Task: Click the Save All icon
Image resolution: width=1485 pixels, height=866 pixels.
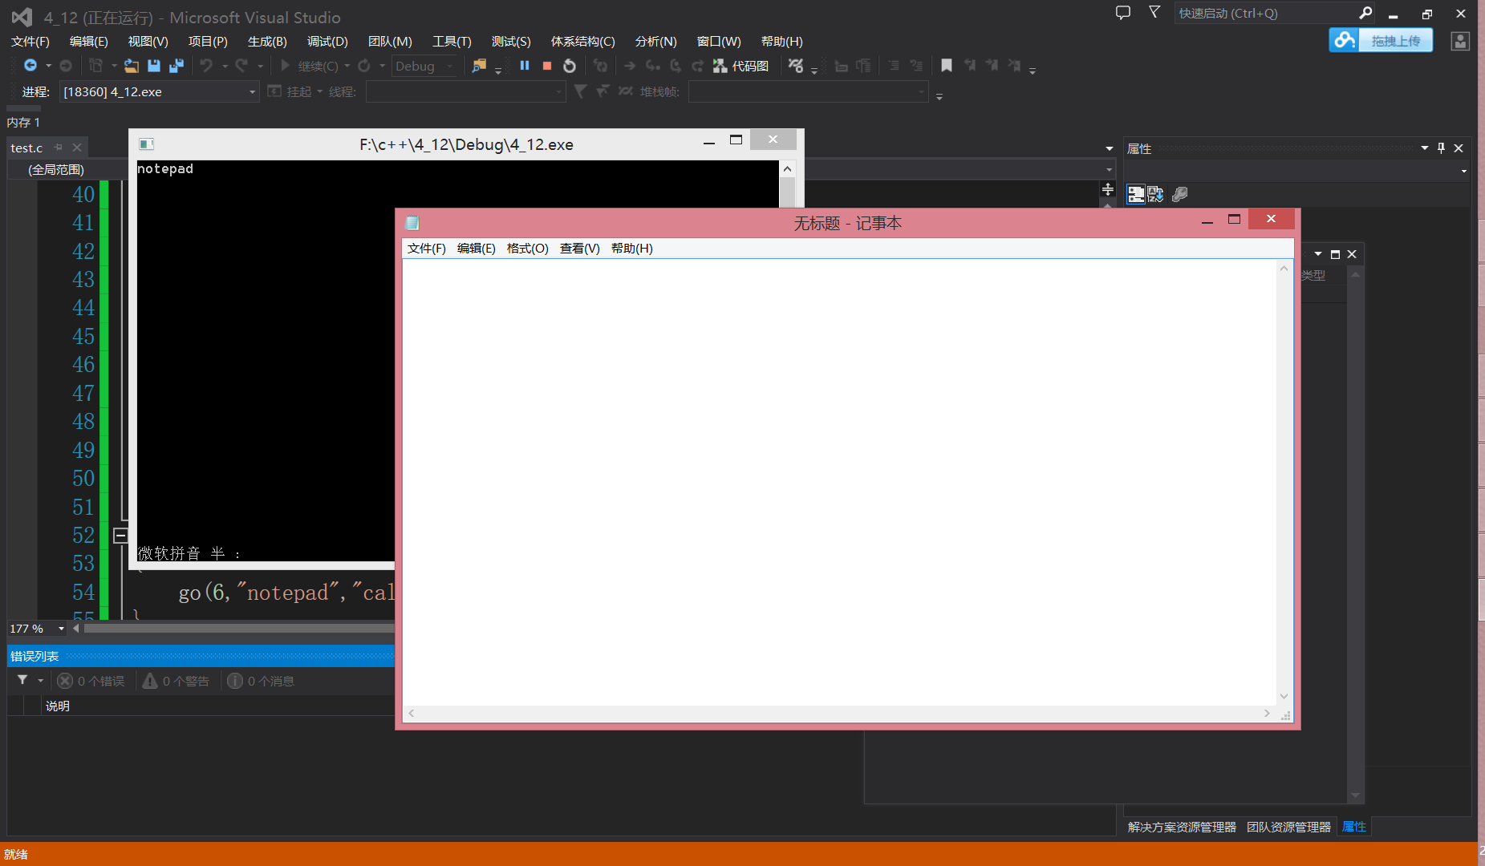Action: pyautogui.click(x=176, y=66)
